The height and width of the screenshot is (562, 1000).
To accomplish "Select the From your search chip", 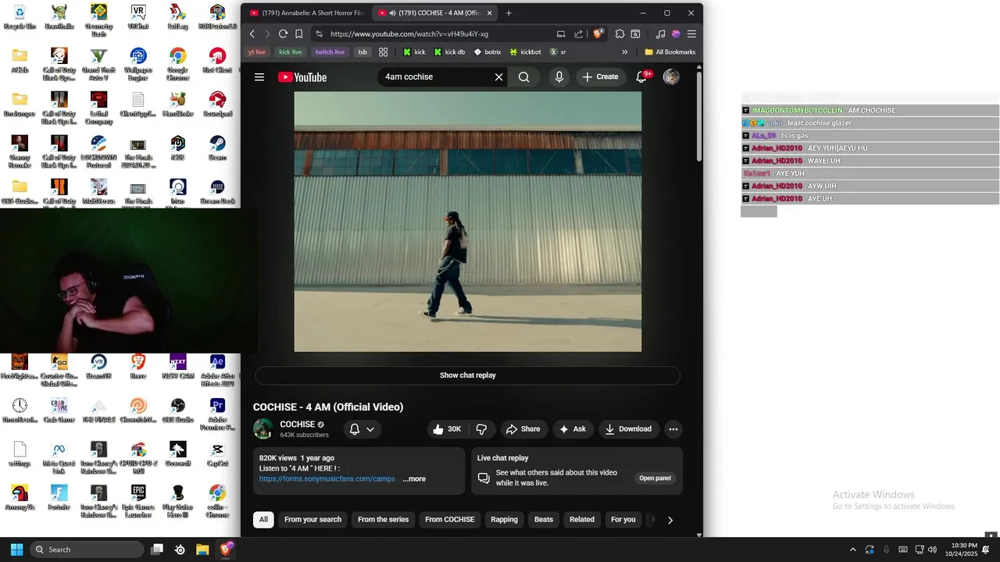I will pyautogui.click(x=313, y=520).
